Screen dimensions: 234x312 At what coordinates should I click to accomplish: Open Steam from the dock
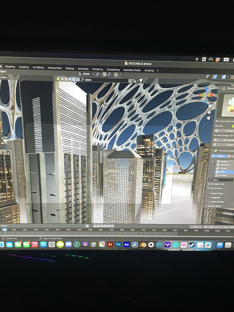192,245
